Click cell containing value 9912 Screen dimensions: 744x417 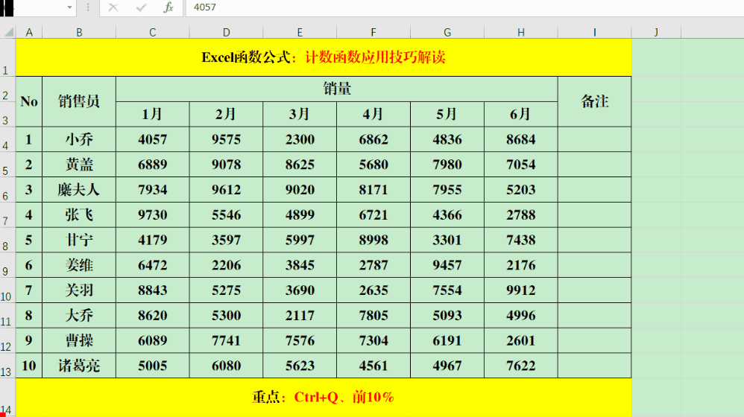(521, 290)
